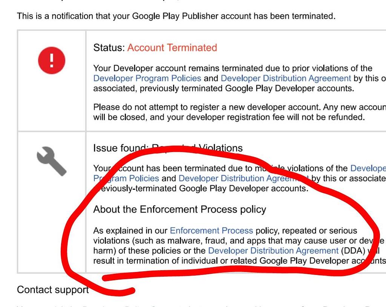Click the Status label text
The height and width of the screenshot is (307, 386).
tap(109, 48)
